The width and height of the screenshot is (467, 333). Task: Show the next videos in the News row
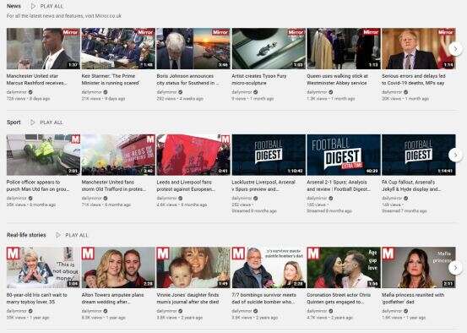point(455,48)
